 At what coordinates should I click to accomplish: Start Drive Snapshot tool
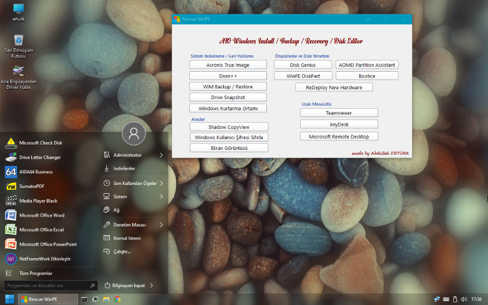pos(228,97)
